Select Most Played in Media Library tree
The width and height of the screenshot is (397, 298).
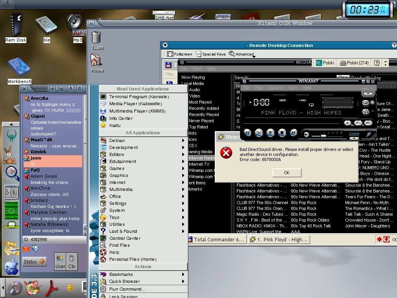point(200,102)
